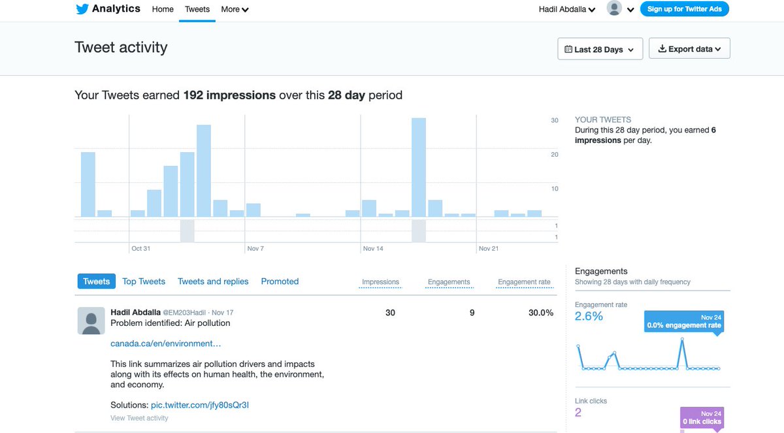Click Hadil Abdalla's tweet avatar thumbnail
The width and height of the screenshot is (784, 433).
tap(91, 321)
